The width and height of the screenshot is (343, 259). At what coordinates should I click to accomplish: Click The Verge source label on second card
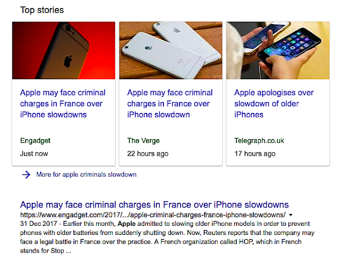[x=144, y=141]
